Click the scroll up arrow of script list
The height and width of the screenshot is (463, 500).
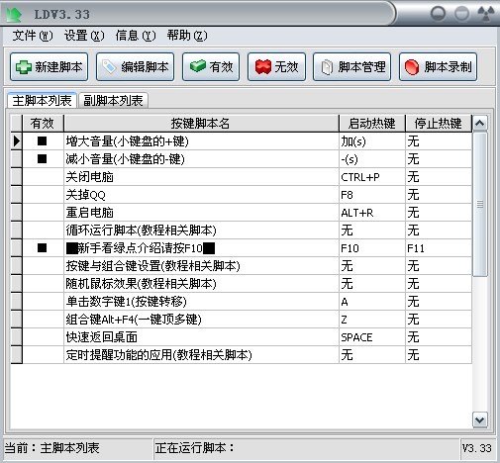(x=480, y=124)
